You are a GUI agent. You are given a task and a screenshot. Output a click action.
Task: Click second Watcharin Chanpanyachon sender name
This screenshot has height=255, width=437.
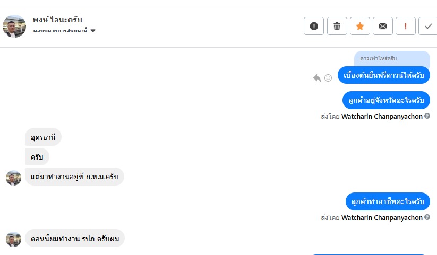click(x=382, y=217)
